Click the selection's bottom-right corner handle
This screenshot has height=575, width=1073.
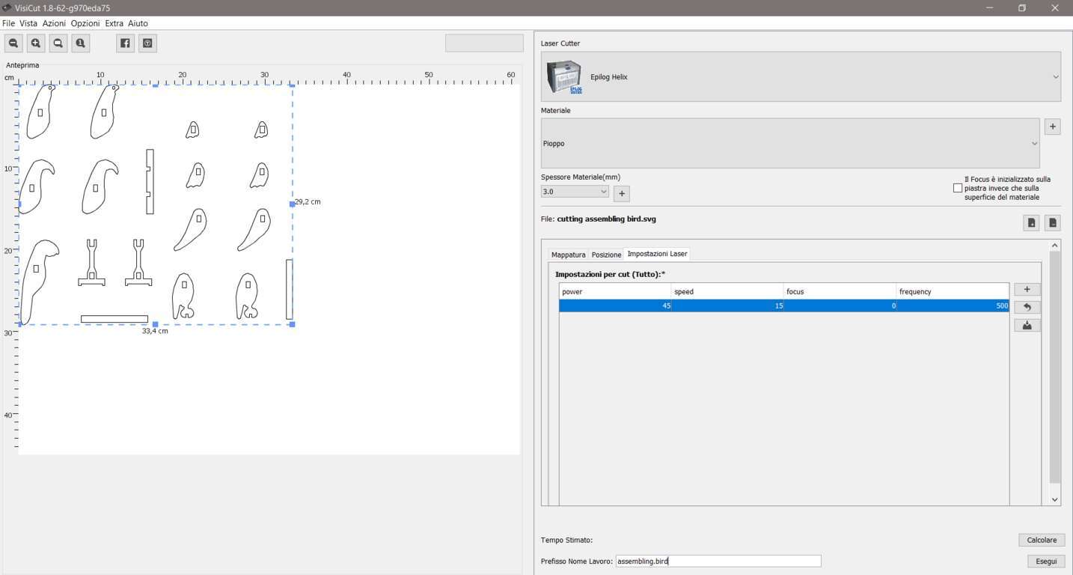pyautogui.click(x=292, y=324)
